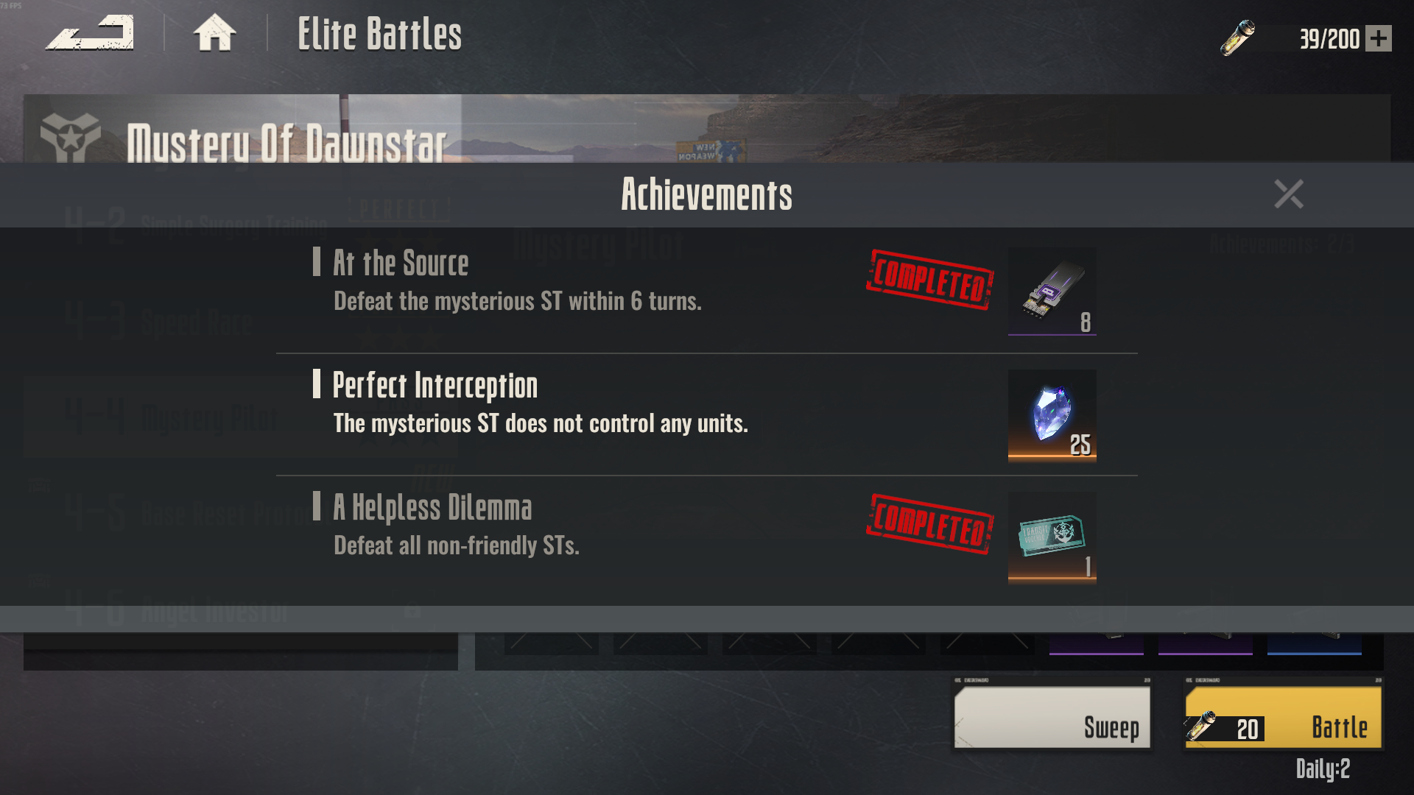Screen dimensions: 1414x795
Task: Select the At the Source achievement title
Action: (401, 263)
